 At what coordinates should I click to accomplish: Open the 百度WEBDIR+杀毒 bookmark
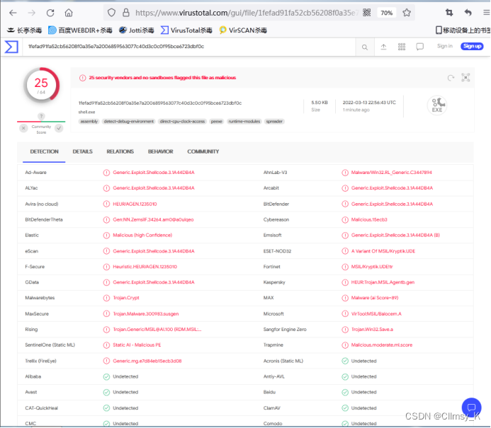(x=80, y=30)
